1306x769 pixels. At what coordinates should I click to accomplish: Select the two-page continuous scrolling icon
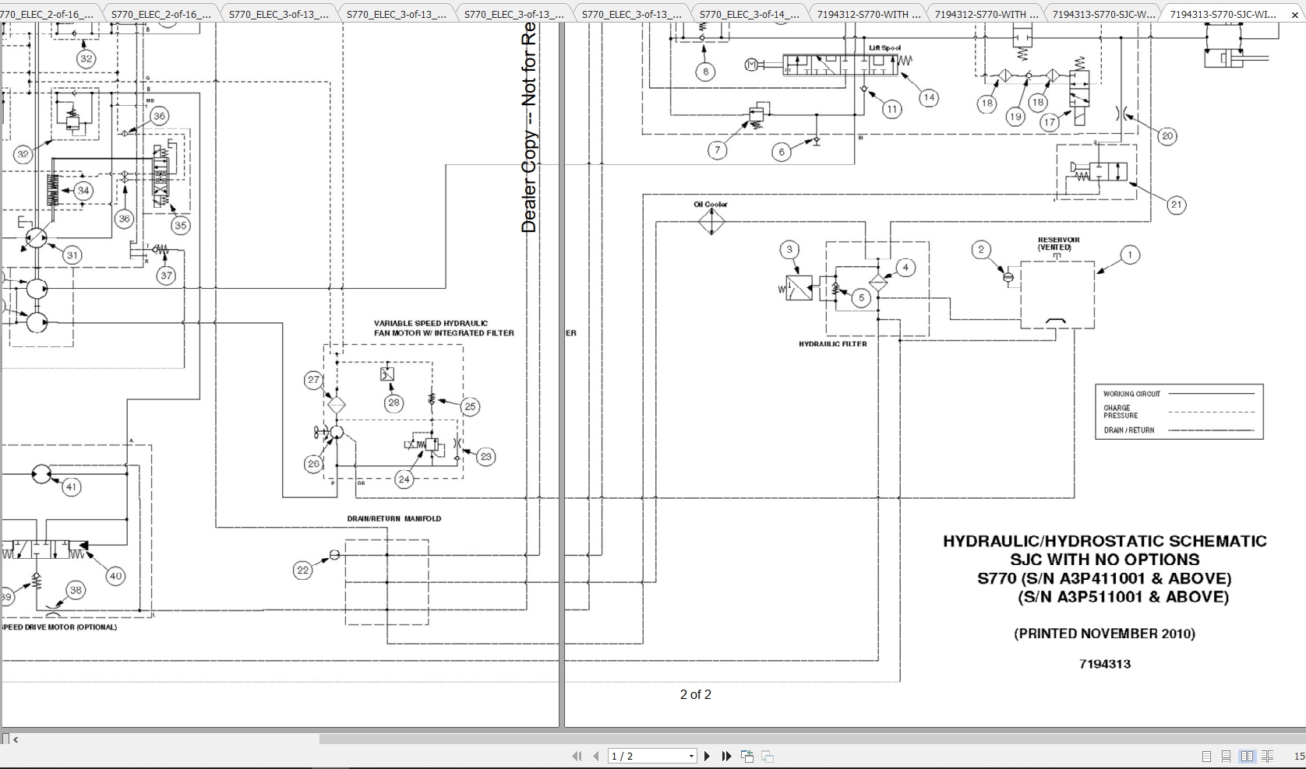(1268, 756)
